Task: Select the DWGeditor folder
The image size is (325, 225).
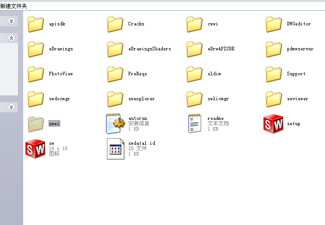Action: click(x=273, y=24)
